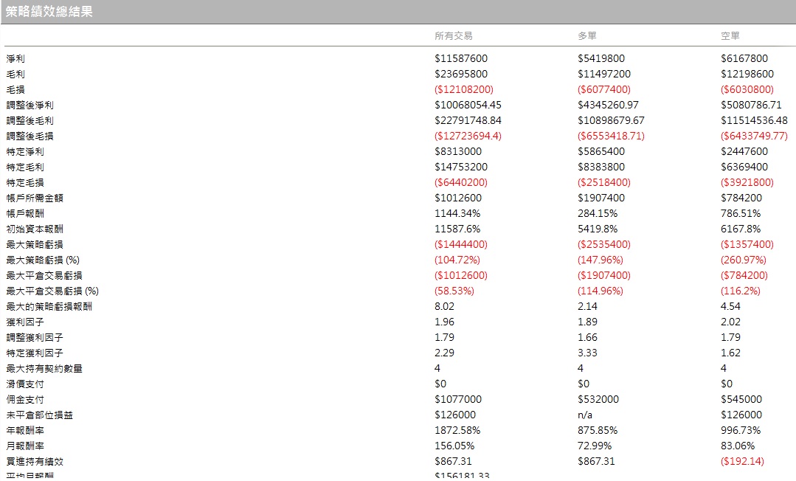
Task: Click the 未平倉部位損益 row label
Action: (39, 415)
